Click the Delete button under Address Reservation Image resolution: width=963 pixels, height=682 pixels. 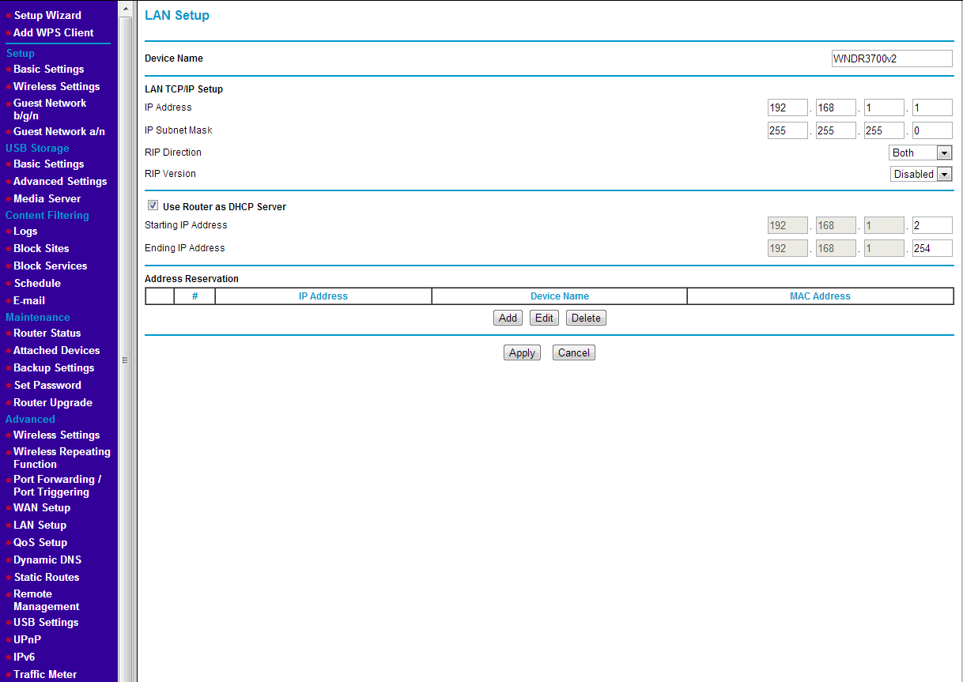(x=585, y=317)
